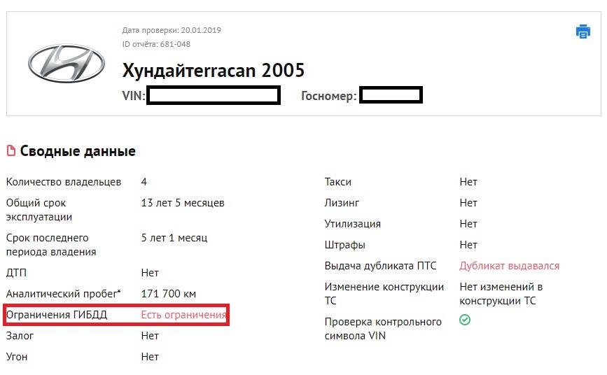The image size is (607, 375).
Task: Click the Ограничения ГИБДД label
Action: pyautogui.click(x=57, y=315)
